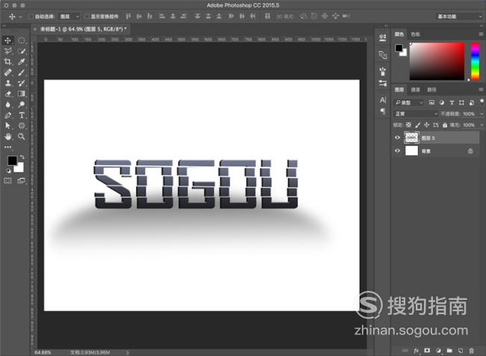Create a new layer group
Image resolution: width=486 pixels, height=356 pixels.
[449, 351]
